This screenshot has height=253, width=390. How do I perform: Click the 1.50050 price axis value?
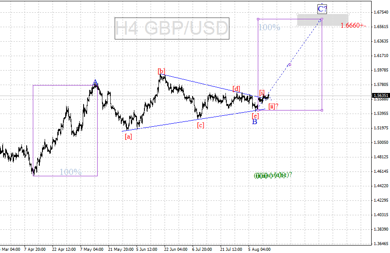point(381,143)
